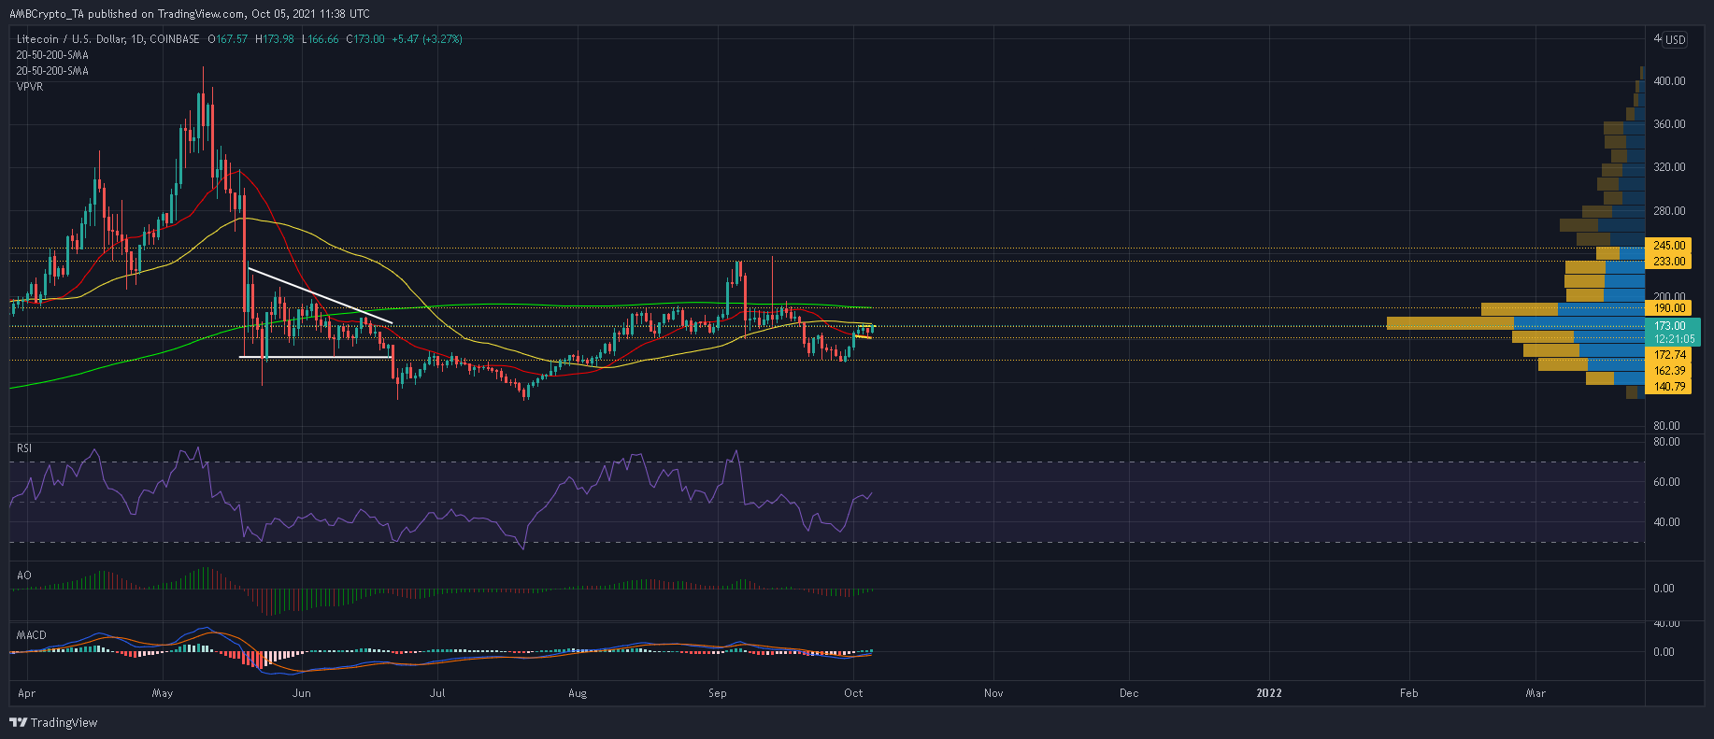Click the RSI 60.00 scale label
This screenshot has height=739, width=1714.
pos(1666,482)
